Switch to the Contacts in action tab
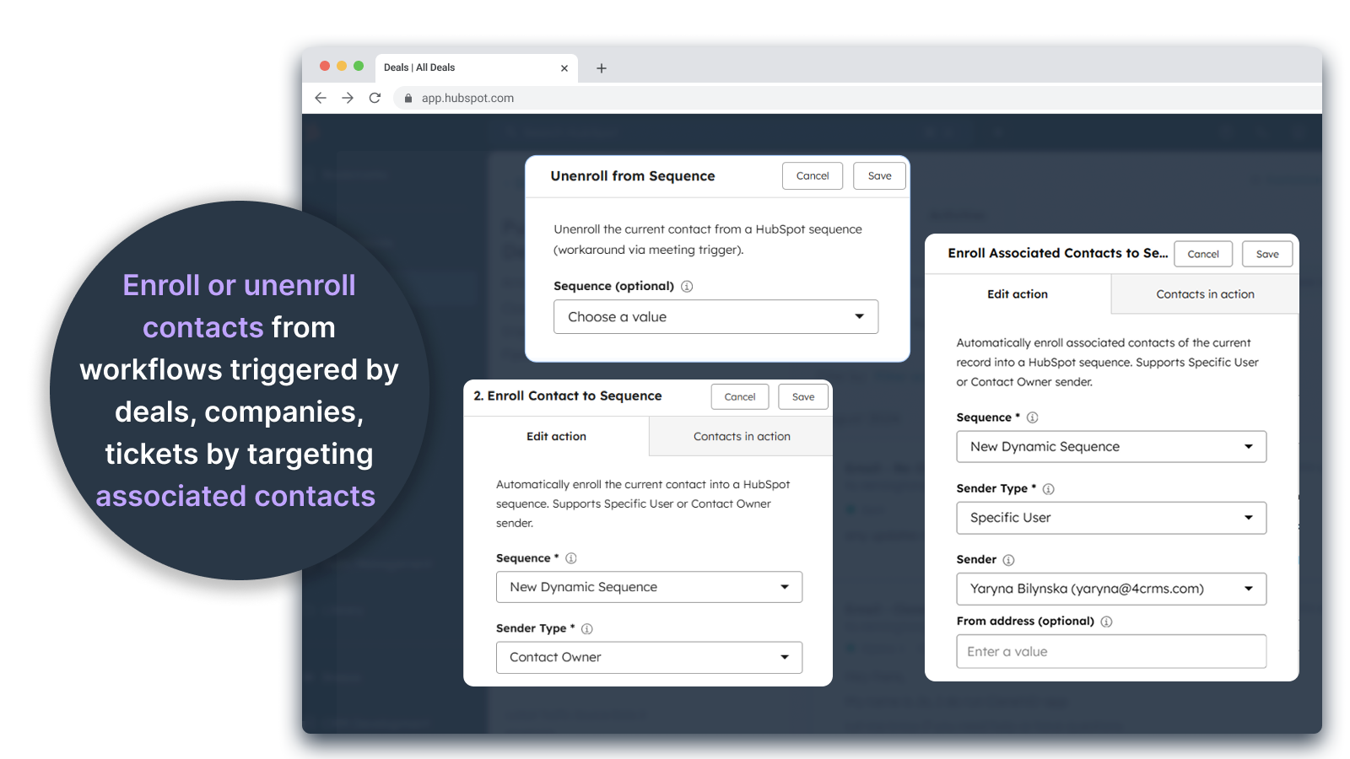The height and width of the screenshot is (759, 1350). [x=742, y=436]
